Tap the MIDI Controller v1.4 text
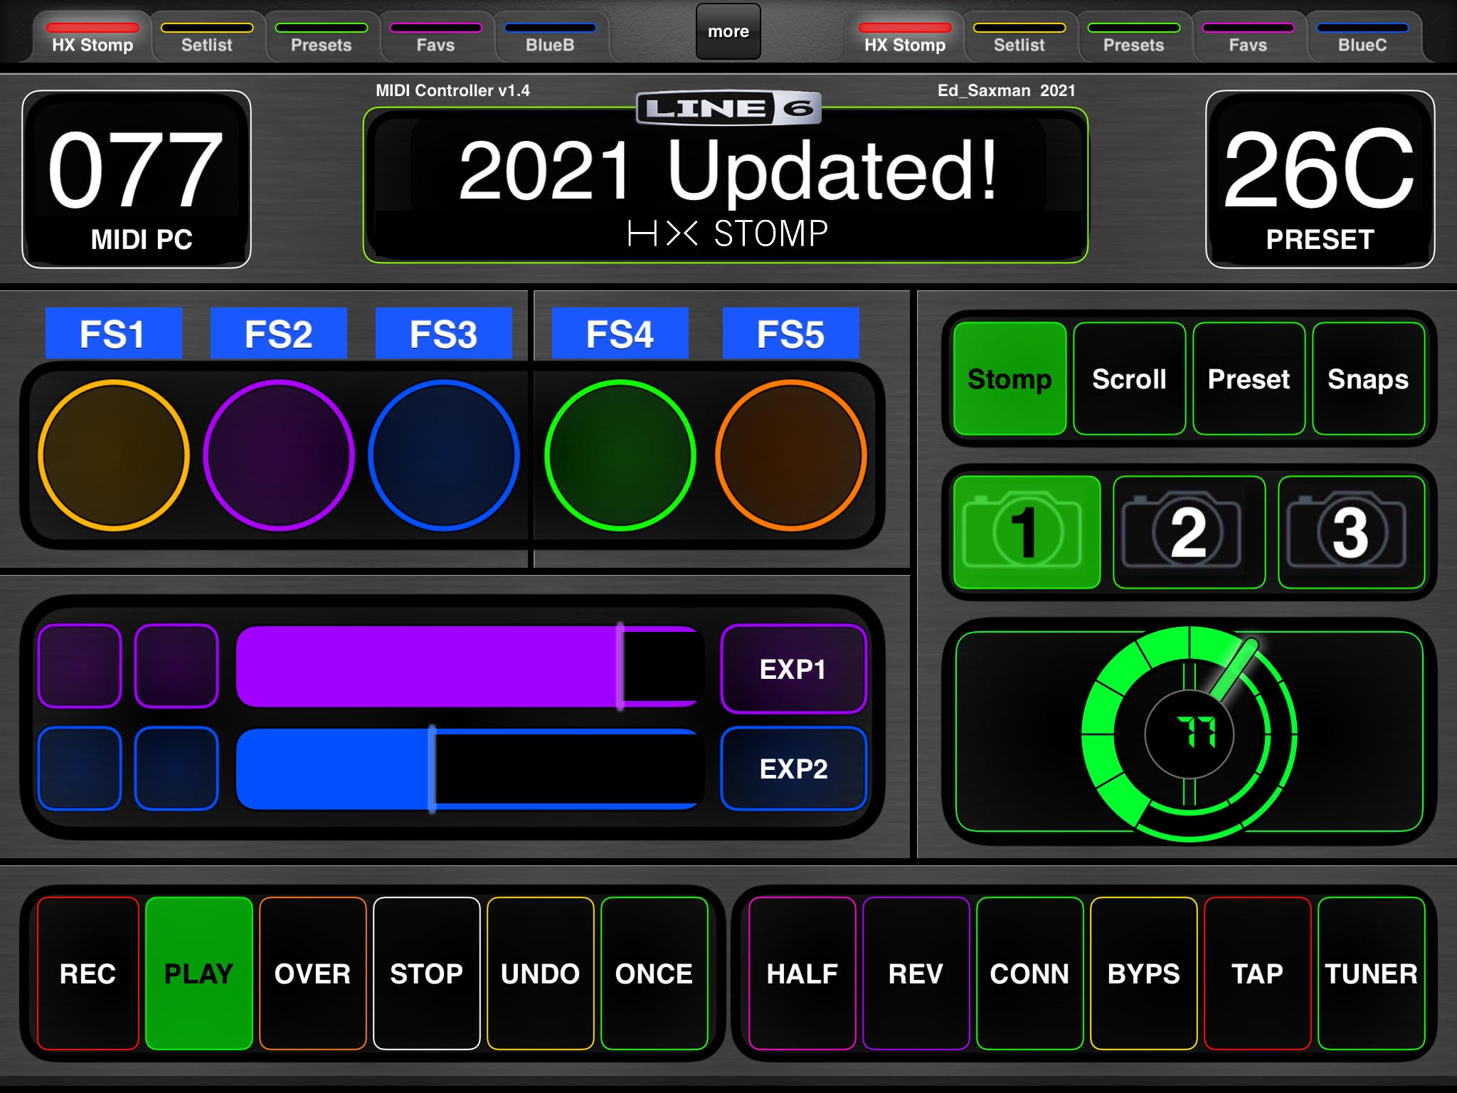Image resolution: width=1457 pixels, height=1093 pixels. (x=452, y=90)
